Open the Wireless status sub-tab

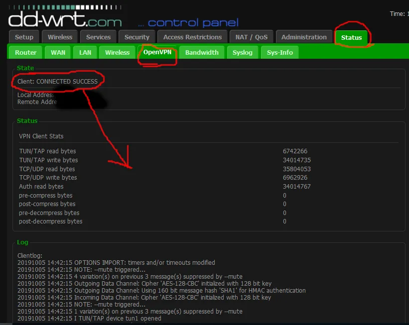click(118, 52)
